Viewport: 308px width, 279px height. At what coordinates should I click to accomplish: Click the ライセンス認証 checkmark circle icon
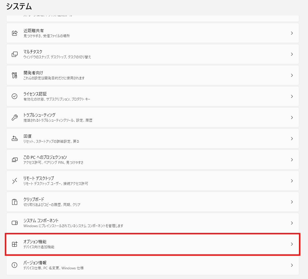point(15,96)
